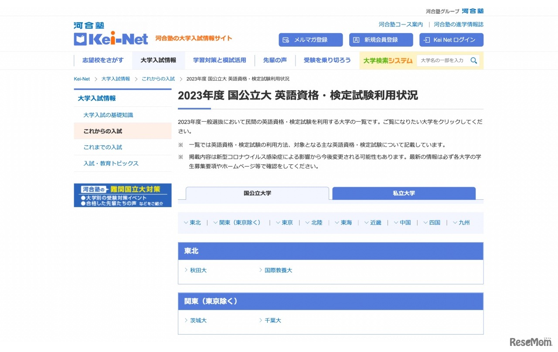Jump to the 中国 region section
This screenshot has width=558, height=352.
click(x=402, y=223)
